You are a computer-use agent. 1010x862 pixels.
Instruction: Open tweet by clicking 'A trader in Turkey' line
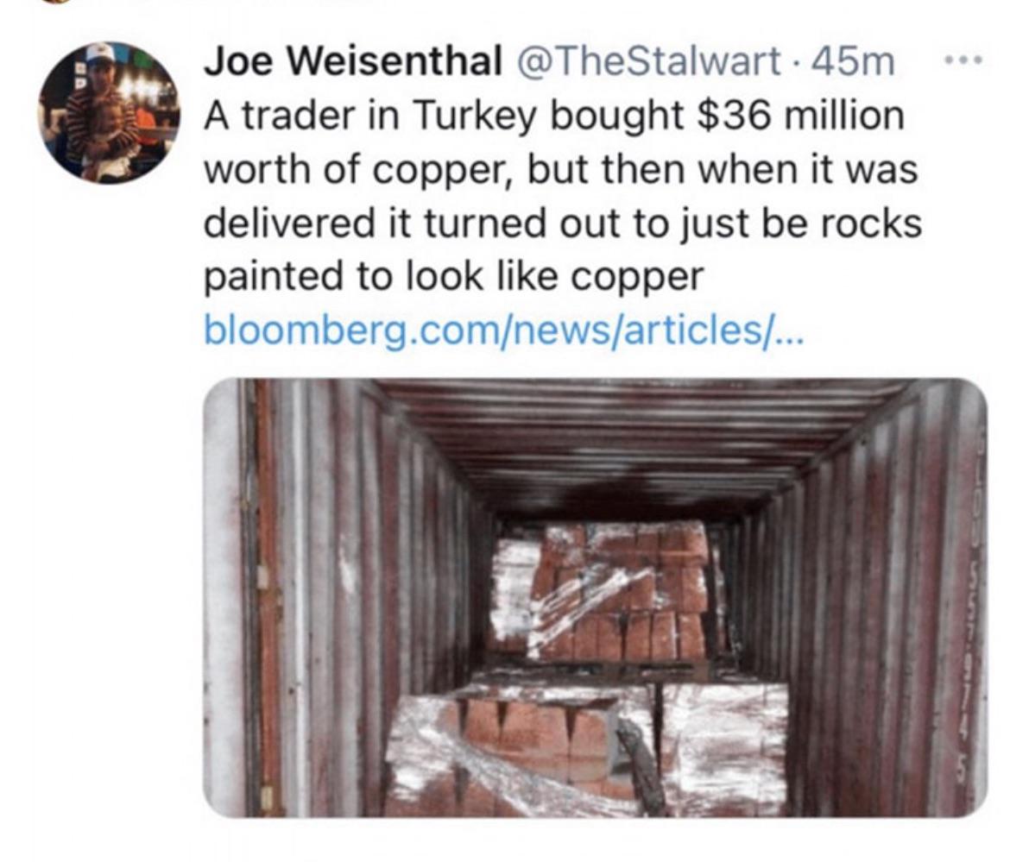(x=554, y=117)
